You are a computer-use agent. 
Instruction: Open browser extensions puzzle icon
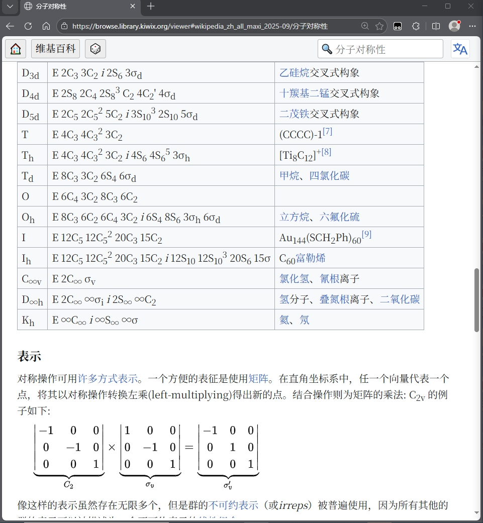416,26
